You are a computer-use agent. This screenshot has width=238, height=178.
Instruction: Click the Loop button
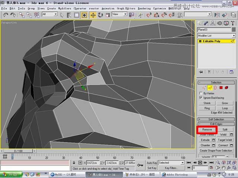225,108
